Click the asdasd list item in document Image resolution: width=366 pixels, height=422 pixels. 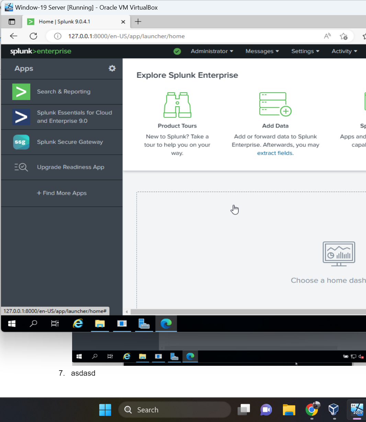coord(83,373)
